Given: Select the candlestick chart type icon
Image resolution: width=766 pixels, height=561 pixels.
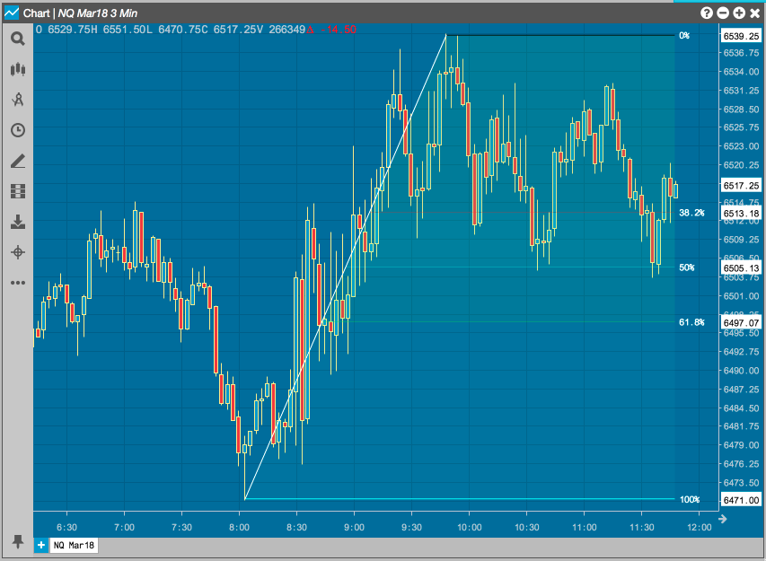Looking at the screenshot, I should pos(18,69).
